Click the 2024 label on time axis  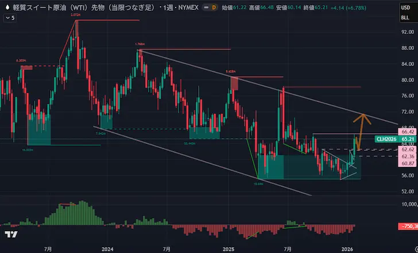(x=107, y=250)
